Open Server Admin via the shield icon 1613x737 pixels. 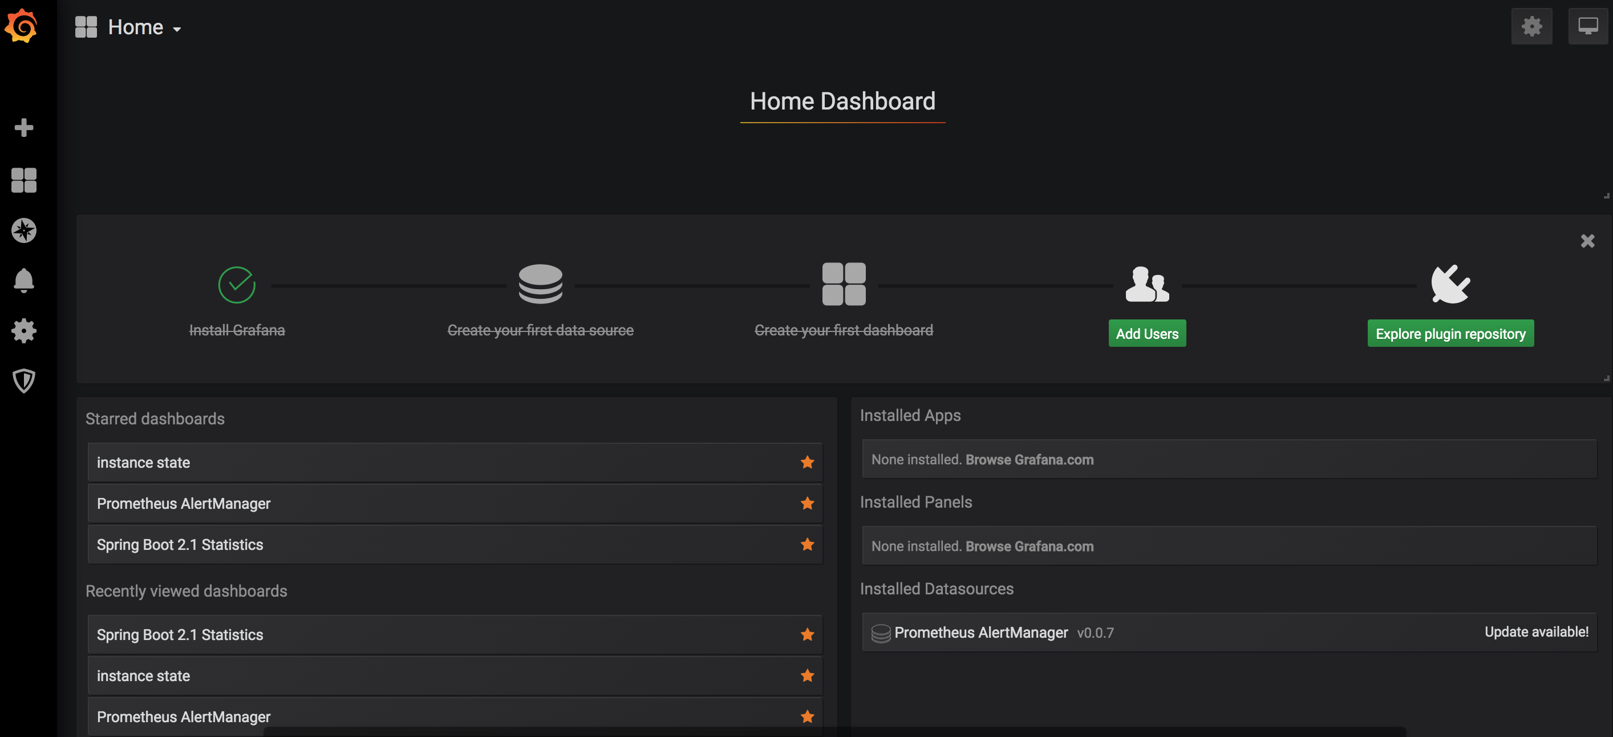[24, 380]
